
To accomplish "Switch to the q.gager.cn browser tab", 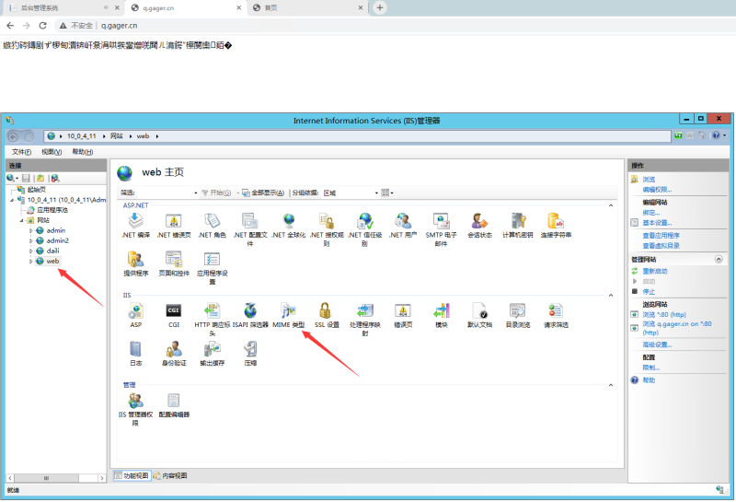I will point(186,8).
